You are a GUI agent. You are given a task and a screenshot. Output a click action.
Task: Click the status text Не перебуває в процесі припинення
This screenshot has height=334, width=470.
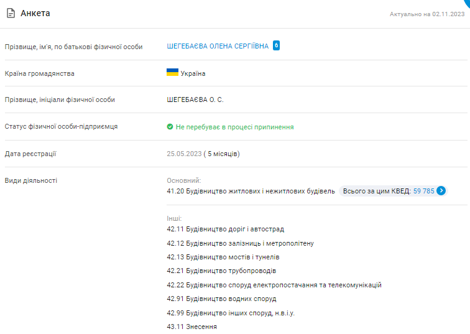[x=234, y=127]
